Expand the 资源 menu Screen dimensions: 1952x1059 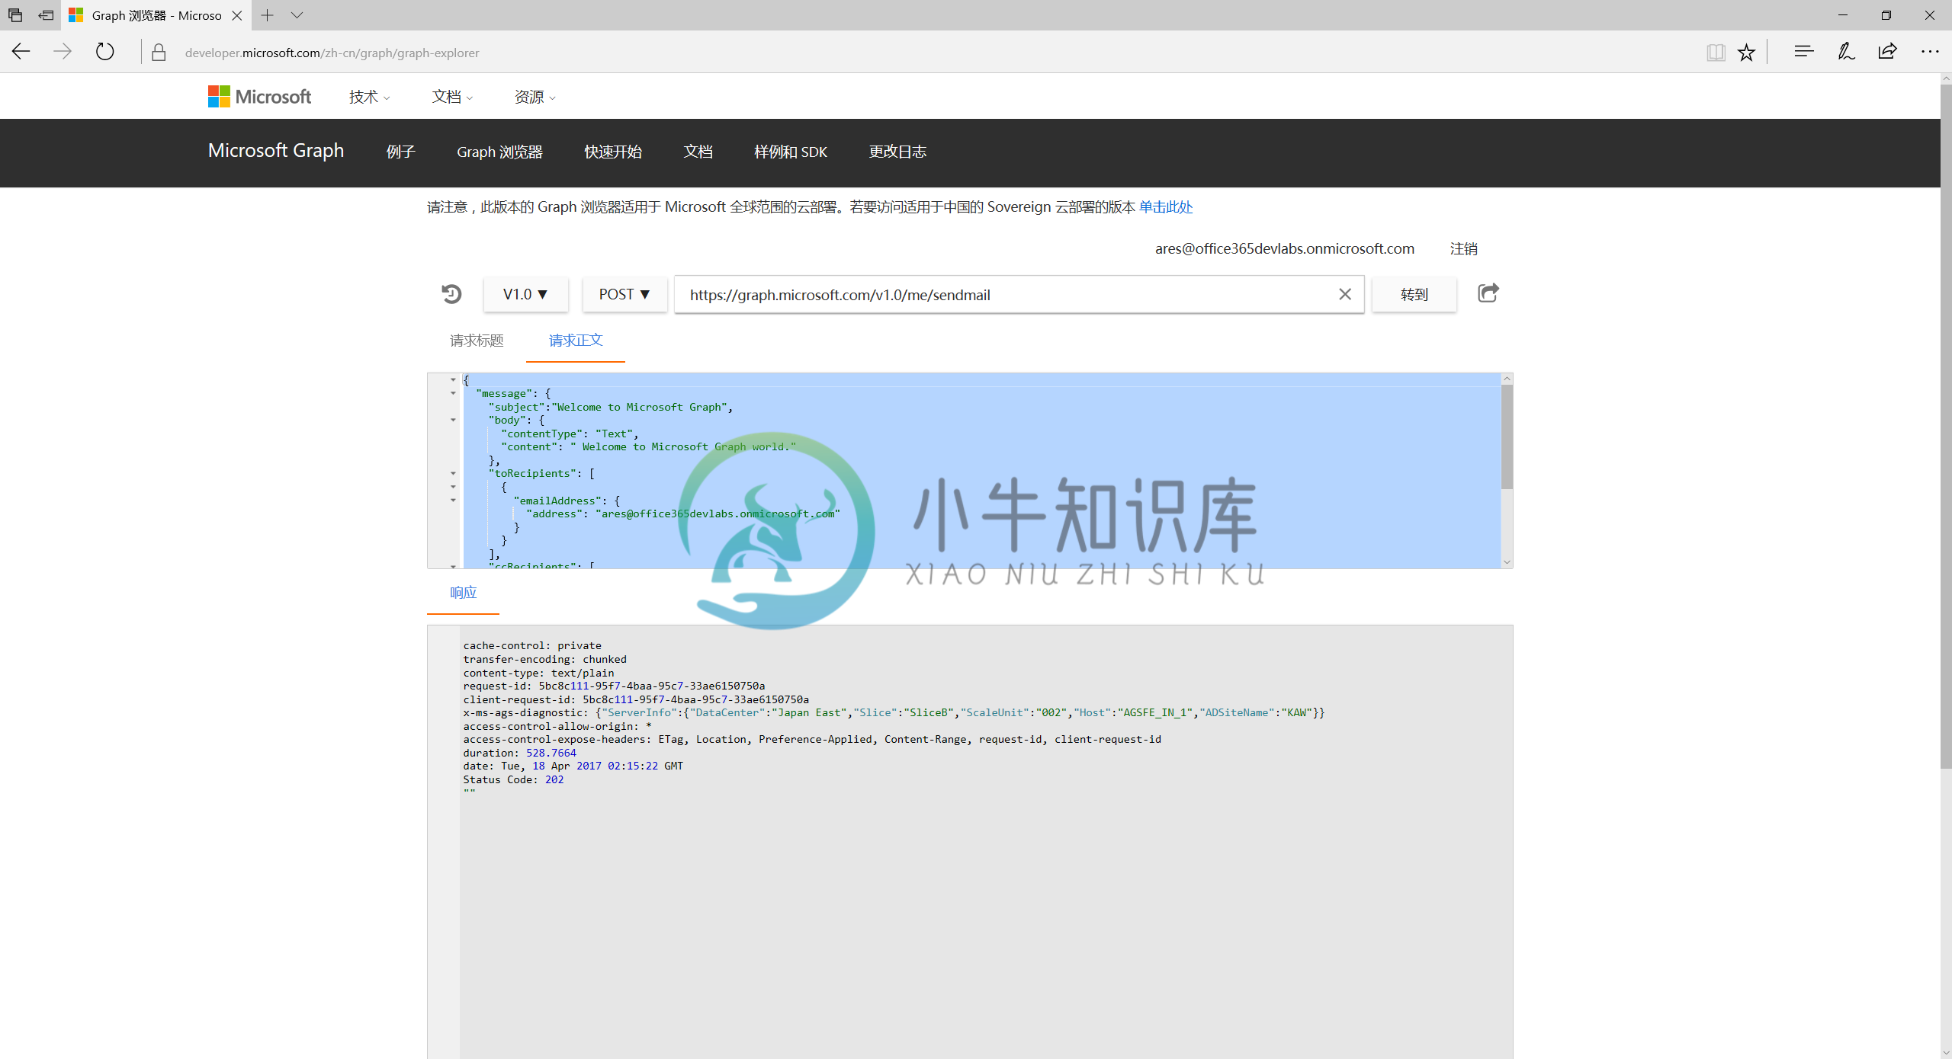[x=535, y=97]
